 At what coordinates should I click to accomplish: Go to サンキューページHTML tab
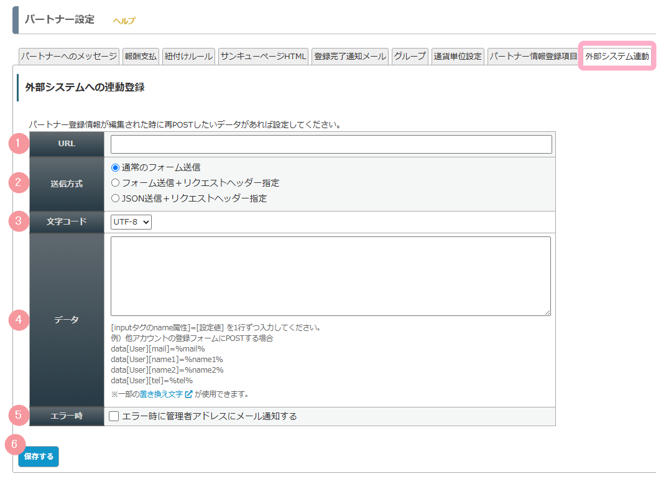point(264,57)
